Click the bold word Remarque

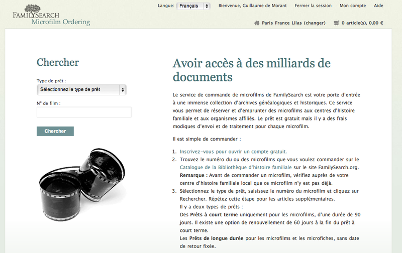pyautogui.click(x=193, y=175)
